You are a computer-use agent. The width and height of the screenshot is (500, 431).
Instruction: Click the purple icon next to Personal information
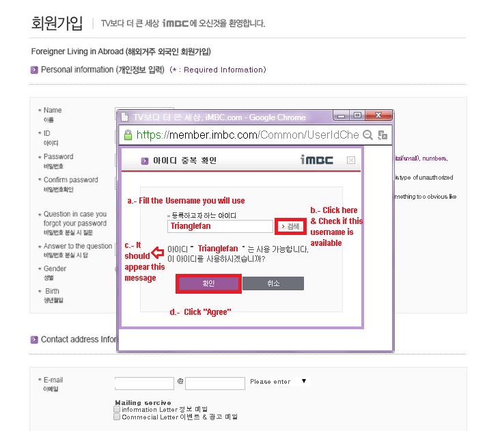(34, 70)
